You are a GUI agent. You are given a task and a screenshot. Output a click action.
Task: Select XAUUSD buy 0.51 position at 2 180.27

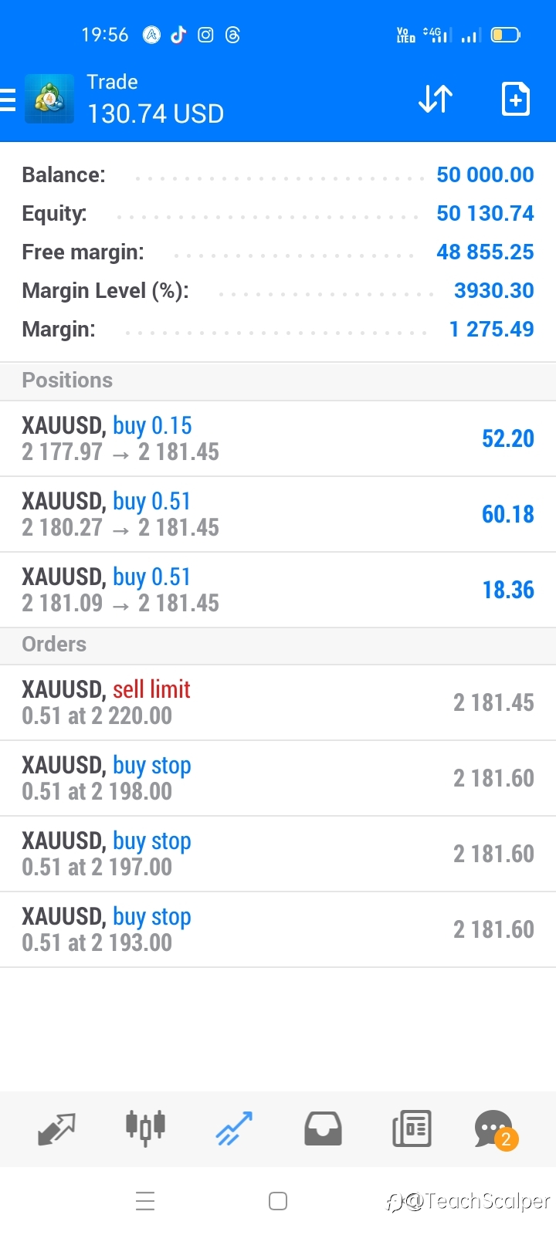pyautogui.click(x=278, y=514)
